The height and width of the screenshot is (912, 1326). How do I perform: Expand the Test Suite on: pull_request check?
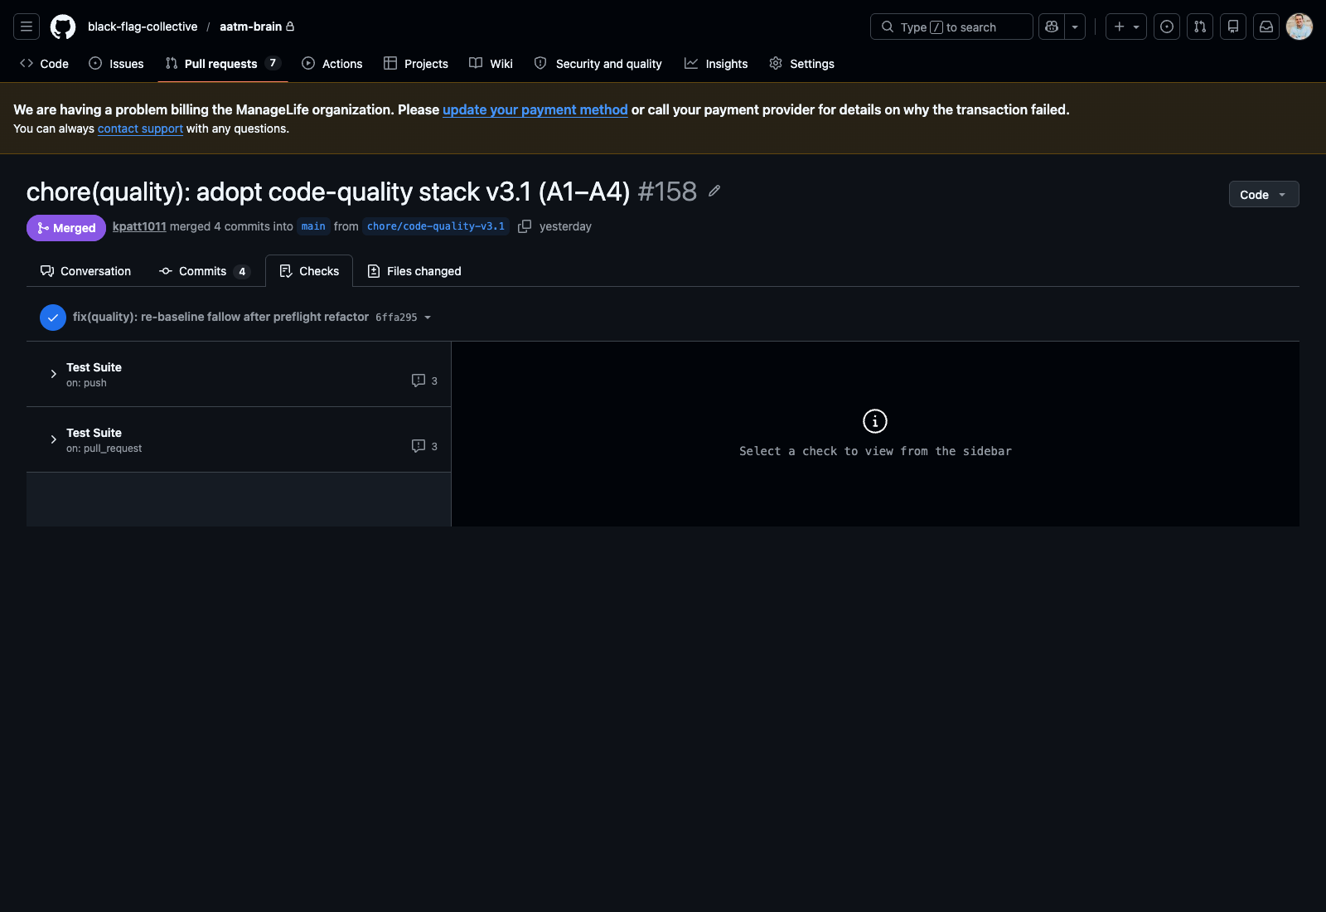pos(53,439)
